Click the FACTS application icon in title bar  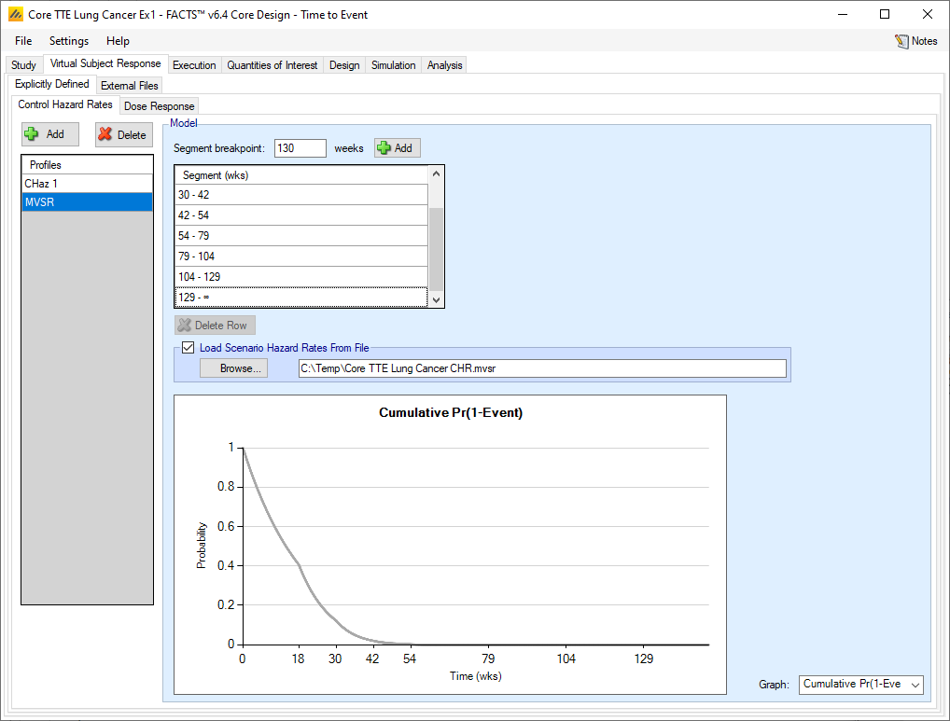(15, 15)
